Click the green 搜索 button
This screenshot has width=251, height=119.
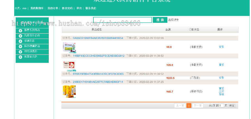point(160,20)
